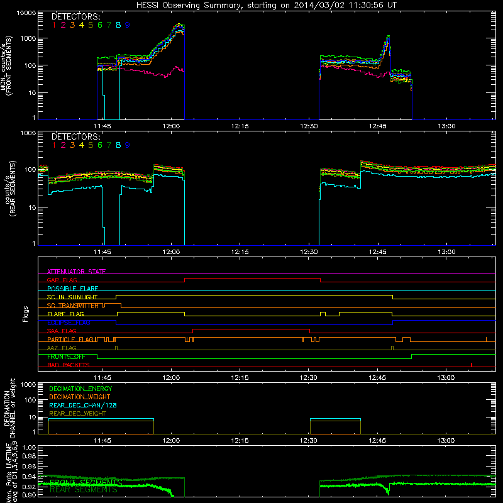Select green detector number 6 in the front segments legend
Viewport: 503px width, 503px height.
click(x=100, y=25)
